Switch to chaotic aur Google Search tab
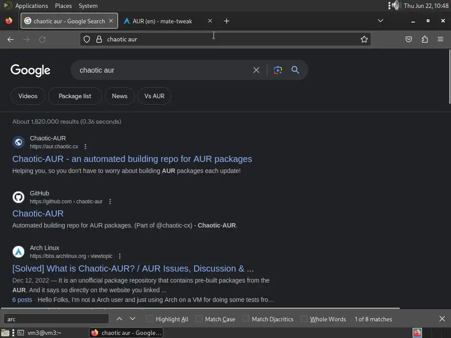 (69, 21)
